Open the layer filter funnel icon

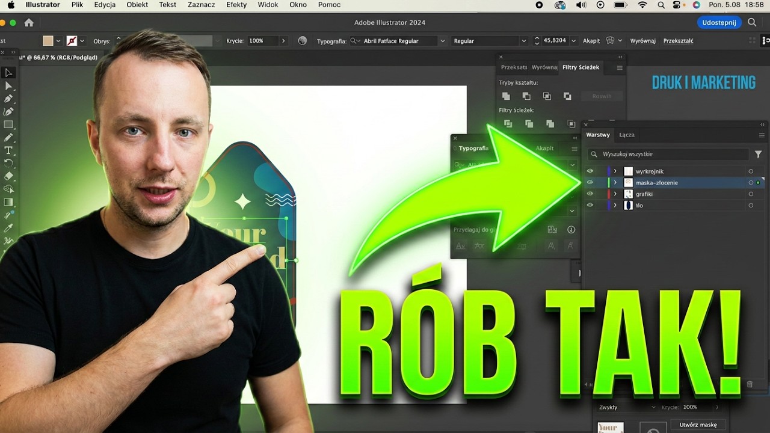point(758,154)
